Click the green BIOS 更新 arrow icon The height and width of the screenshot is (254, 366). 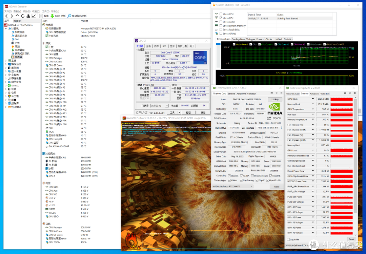pos(52,16)
